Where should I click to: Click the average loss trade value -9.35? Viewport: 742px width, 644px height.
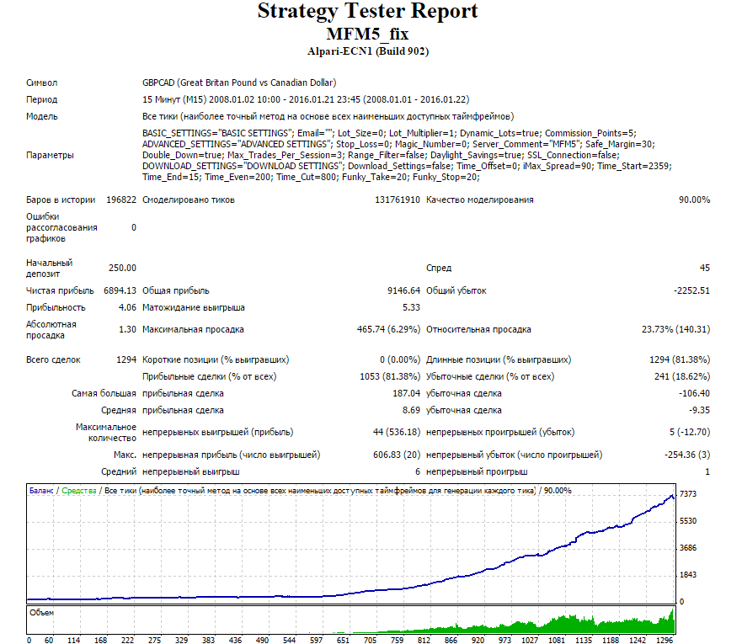[699, 411]
